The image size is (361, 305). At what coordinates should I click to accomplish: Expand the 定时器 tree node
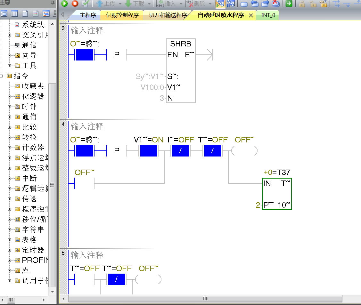click(x=10, y=250)
